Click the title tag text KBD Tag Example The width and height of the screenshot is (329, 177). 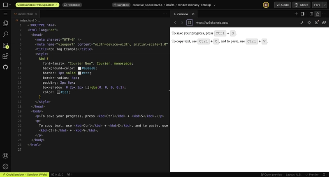[x=63, y=49]
